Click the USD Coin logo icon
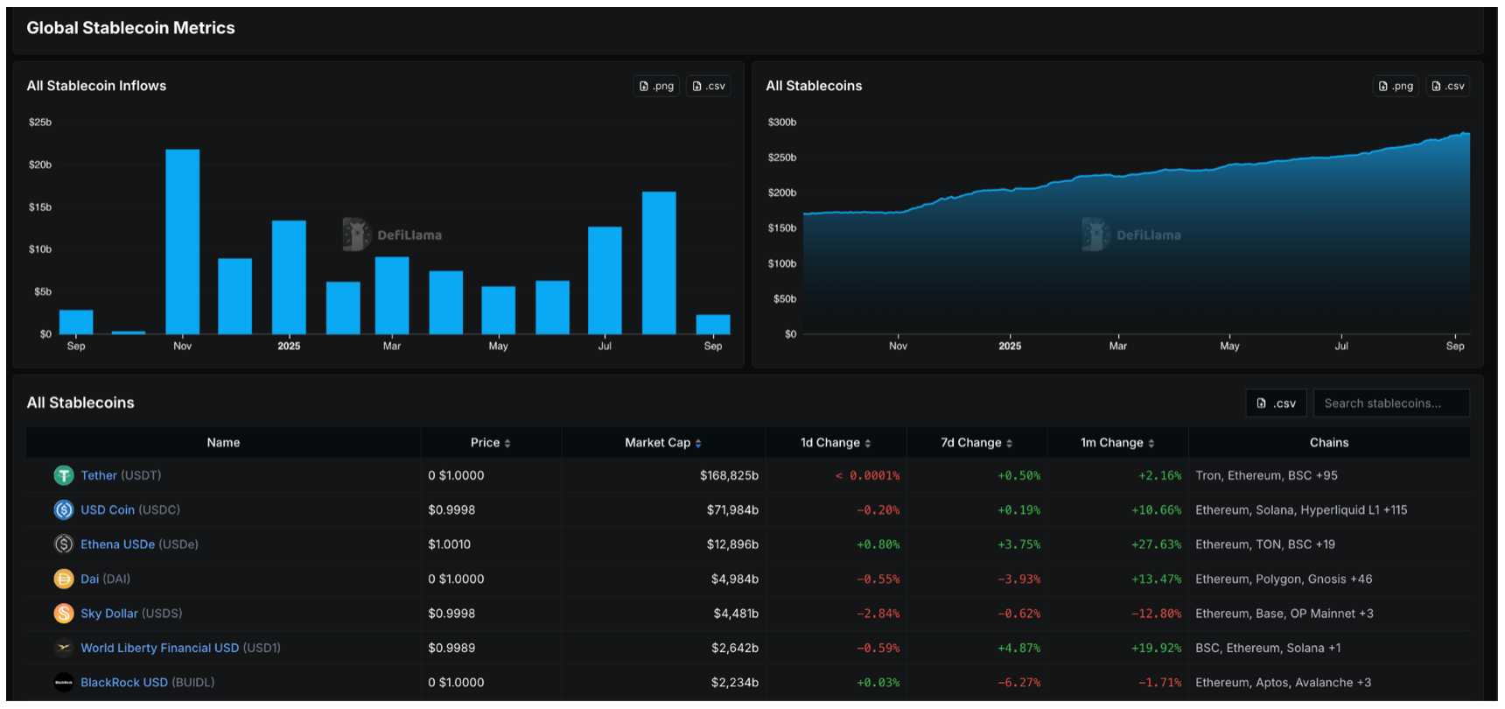Image resolution: width=1505 pixels, height=709 pixels. click(64, 509)
